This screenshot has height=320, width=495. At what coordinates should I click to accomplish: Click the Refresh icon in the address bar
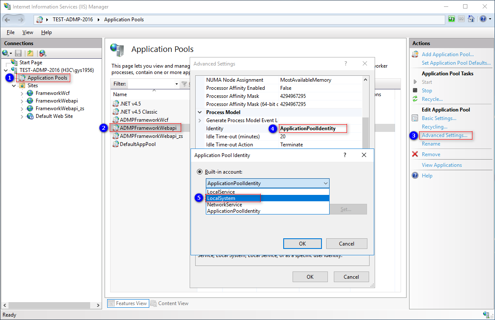[451, 19]
